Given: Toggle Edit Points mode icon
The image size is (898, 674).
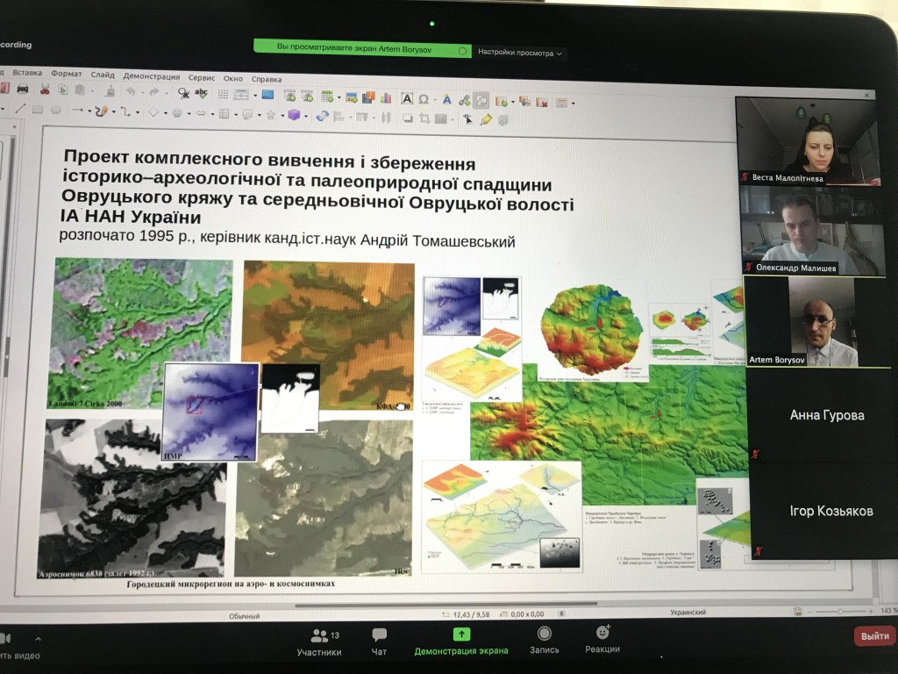Looking at the screenshot, I should [468, 119].
